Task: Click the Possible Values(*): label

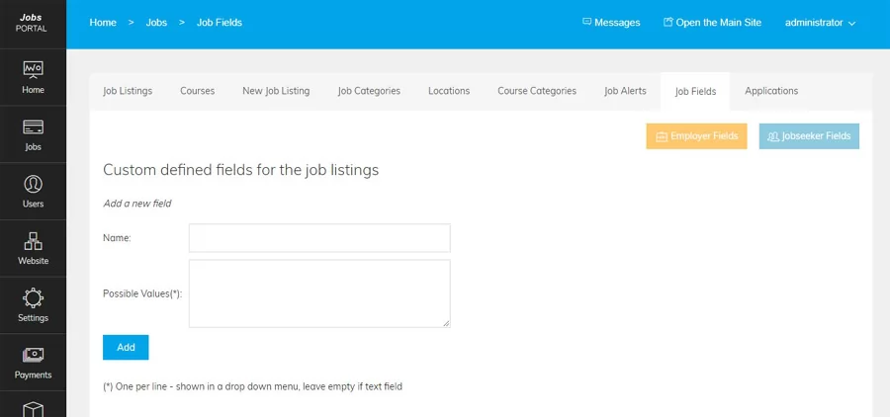Action: pyautogui.click(x=142, y=293)
